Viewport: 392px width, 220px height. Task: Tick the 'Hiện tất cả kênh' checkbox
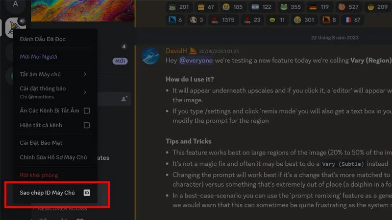coord(87,125)
